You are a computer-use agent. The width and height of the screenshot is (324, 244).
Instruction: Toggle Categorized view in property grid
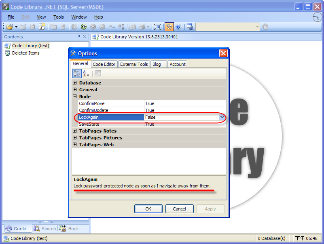(x=77, y=74)
